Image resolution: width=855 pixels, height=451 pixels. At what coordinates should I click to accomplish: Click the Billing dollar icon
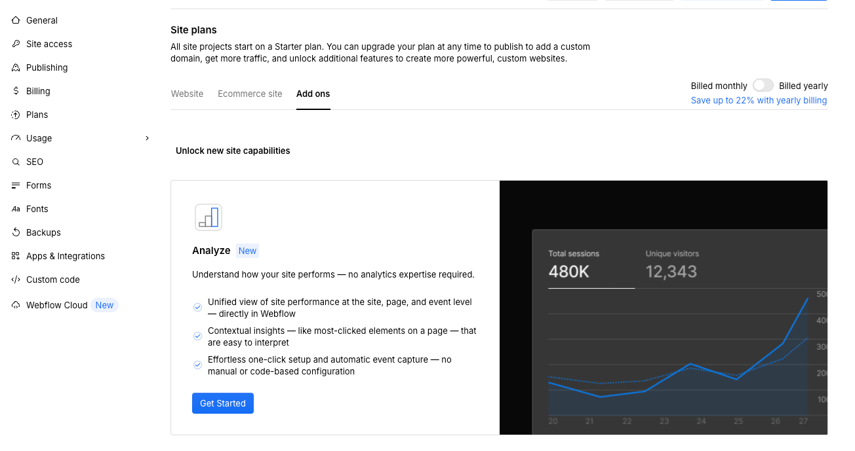pyautogui.click(x=16, y=91)
